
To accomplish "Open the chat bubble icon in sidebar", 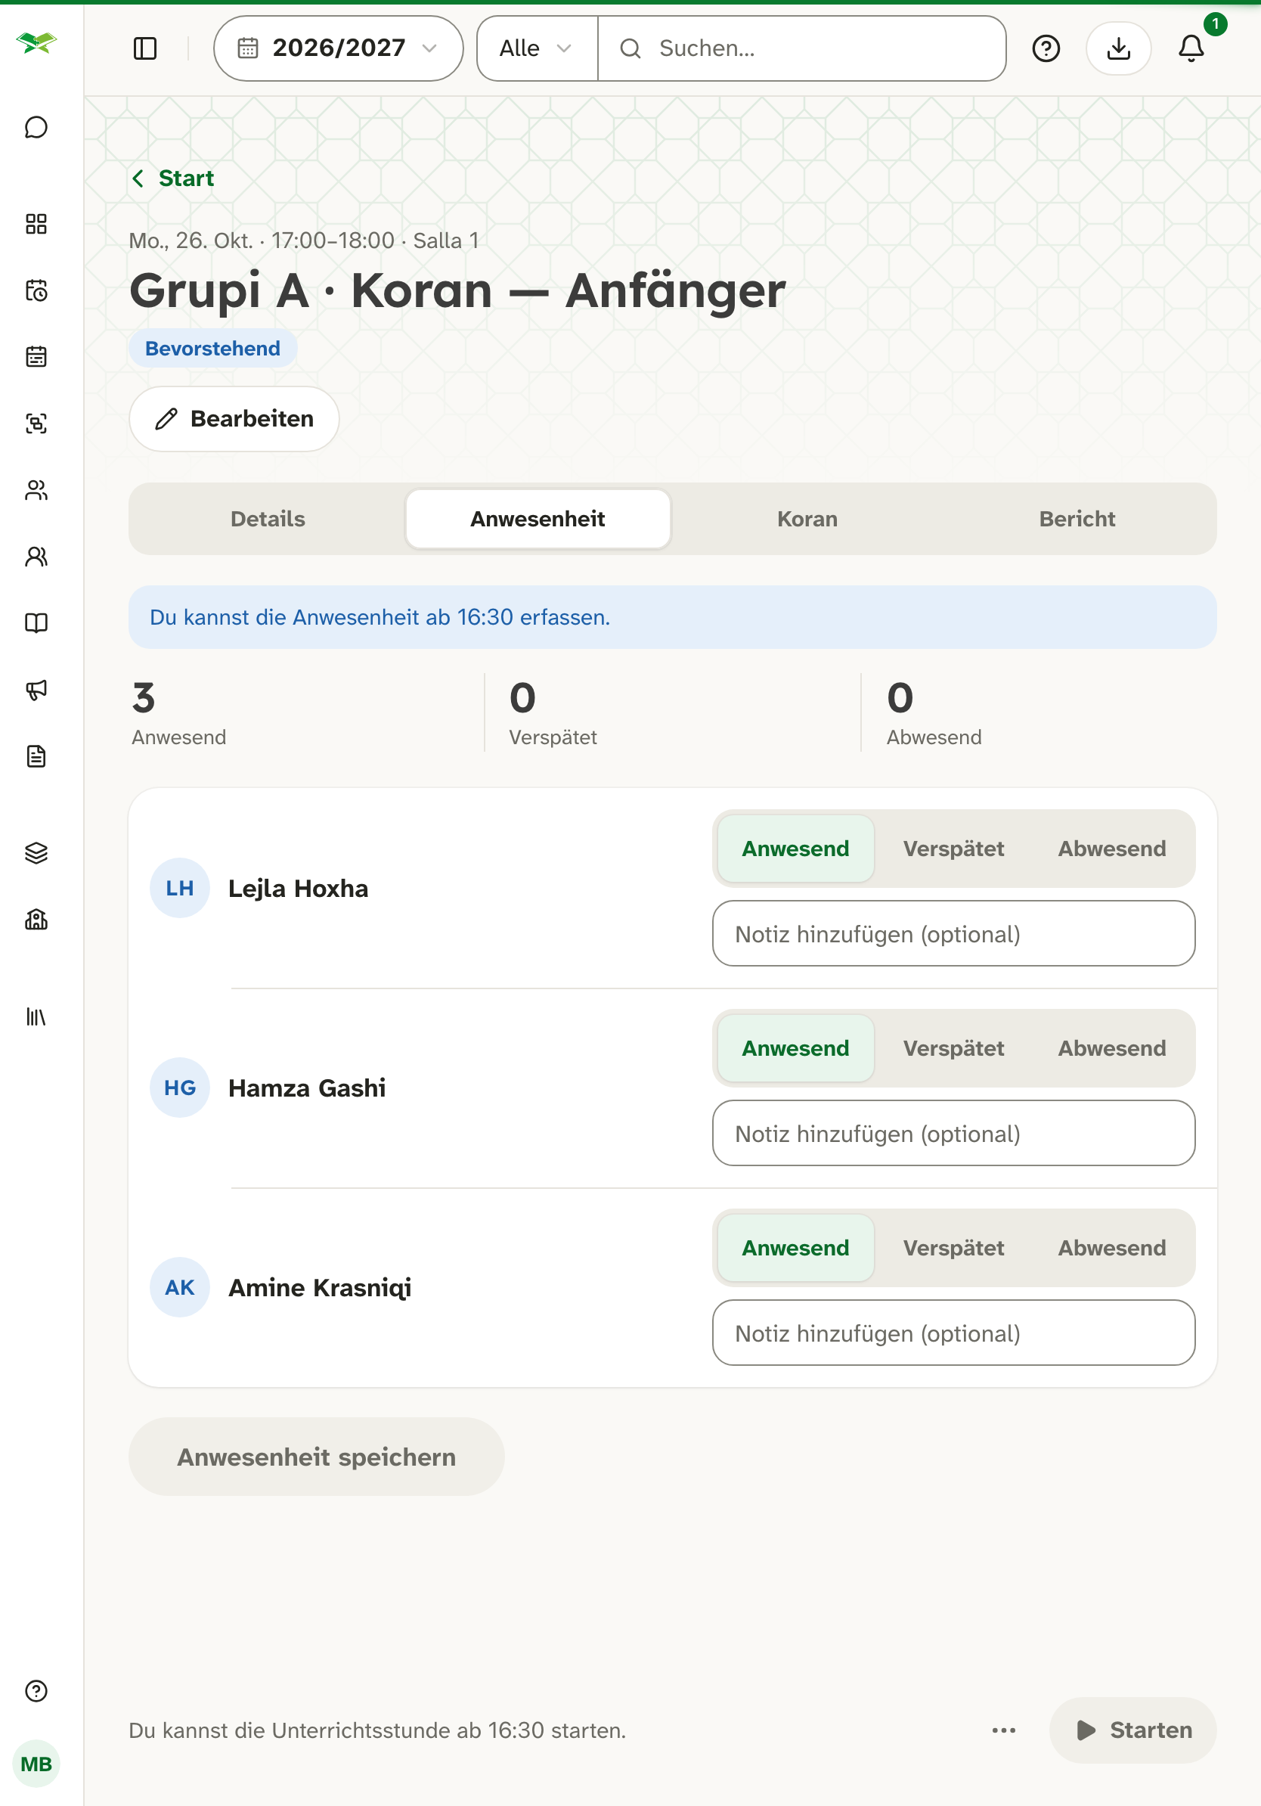I will 36,127.
